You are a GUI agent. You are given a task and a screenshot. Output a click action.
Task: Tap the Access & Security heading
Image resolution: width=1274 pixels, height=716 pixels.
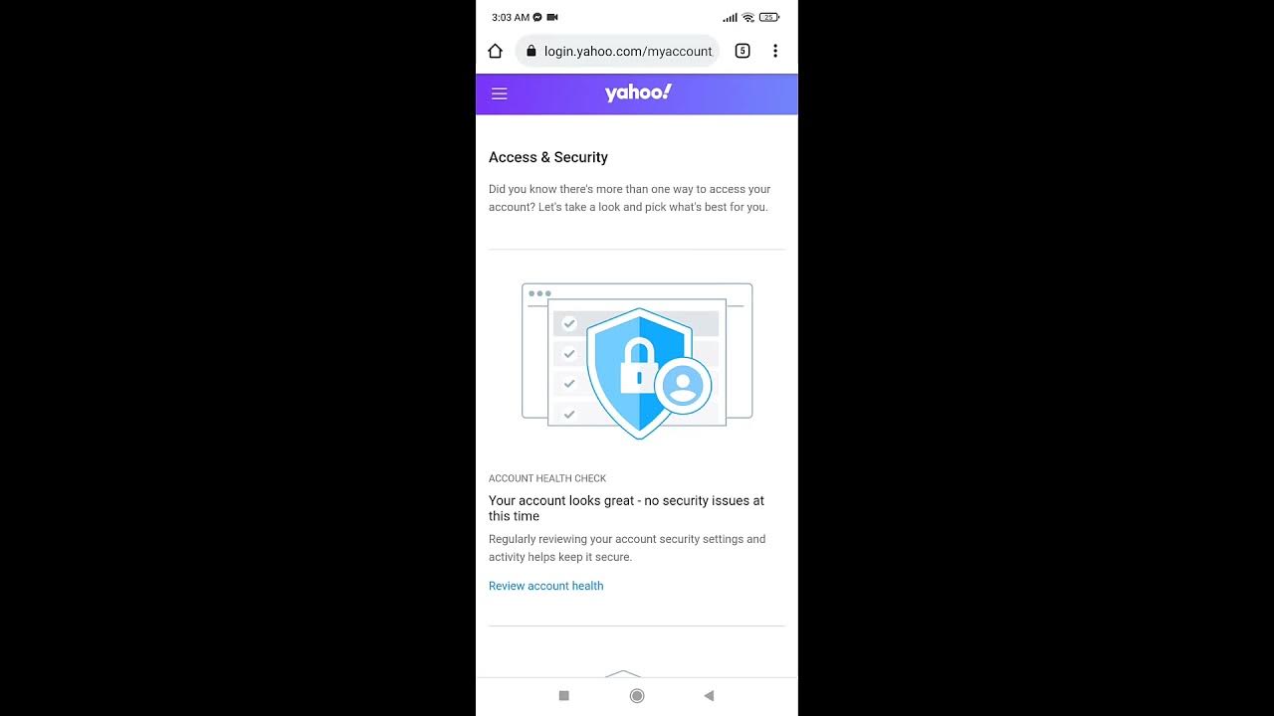point(548,157)
